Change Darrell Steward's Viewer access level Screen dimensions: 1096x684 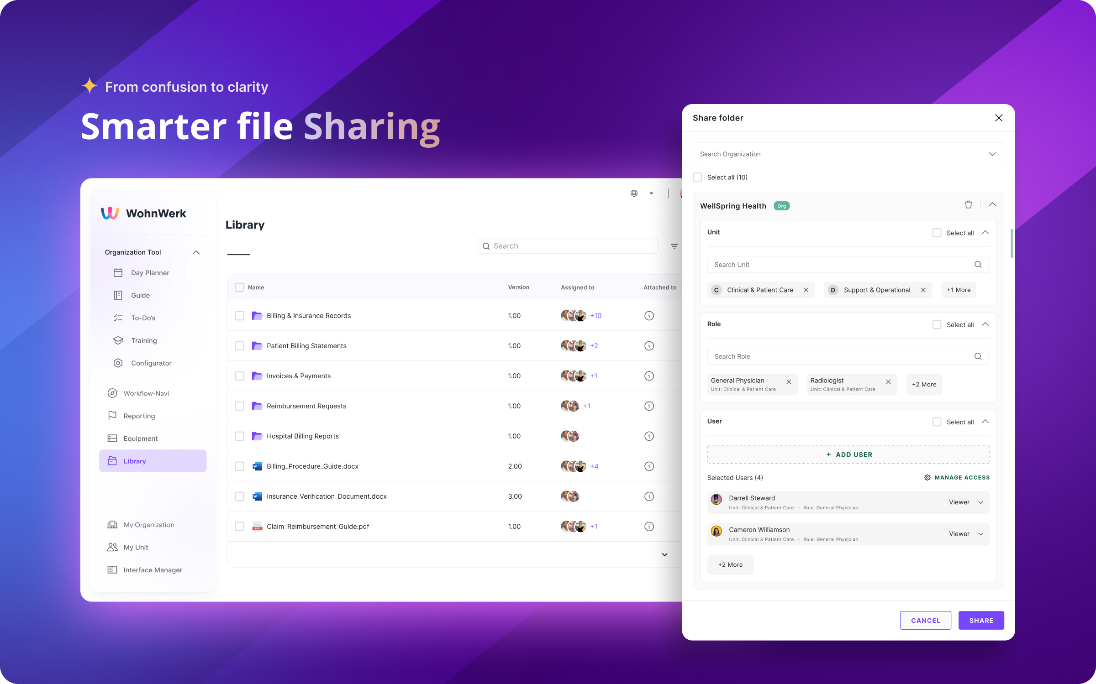point(964,502)
